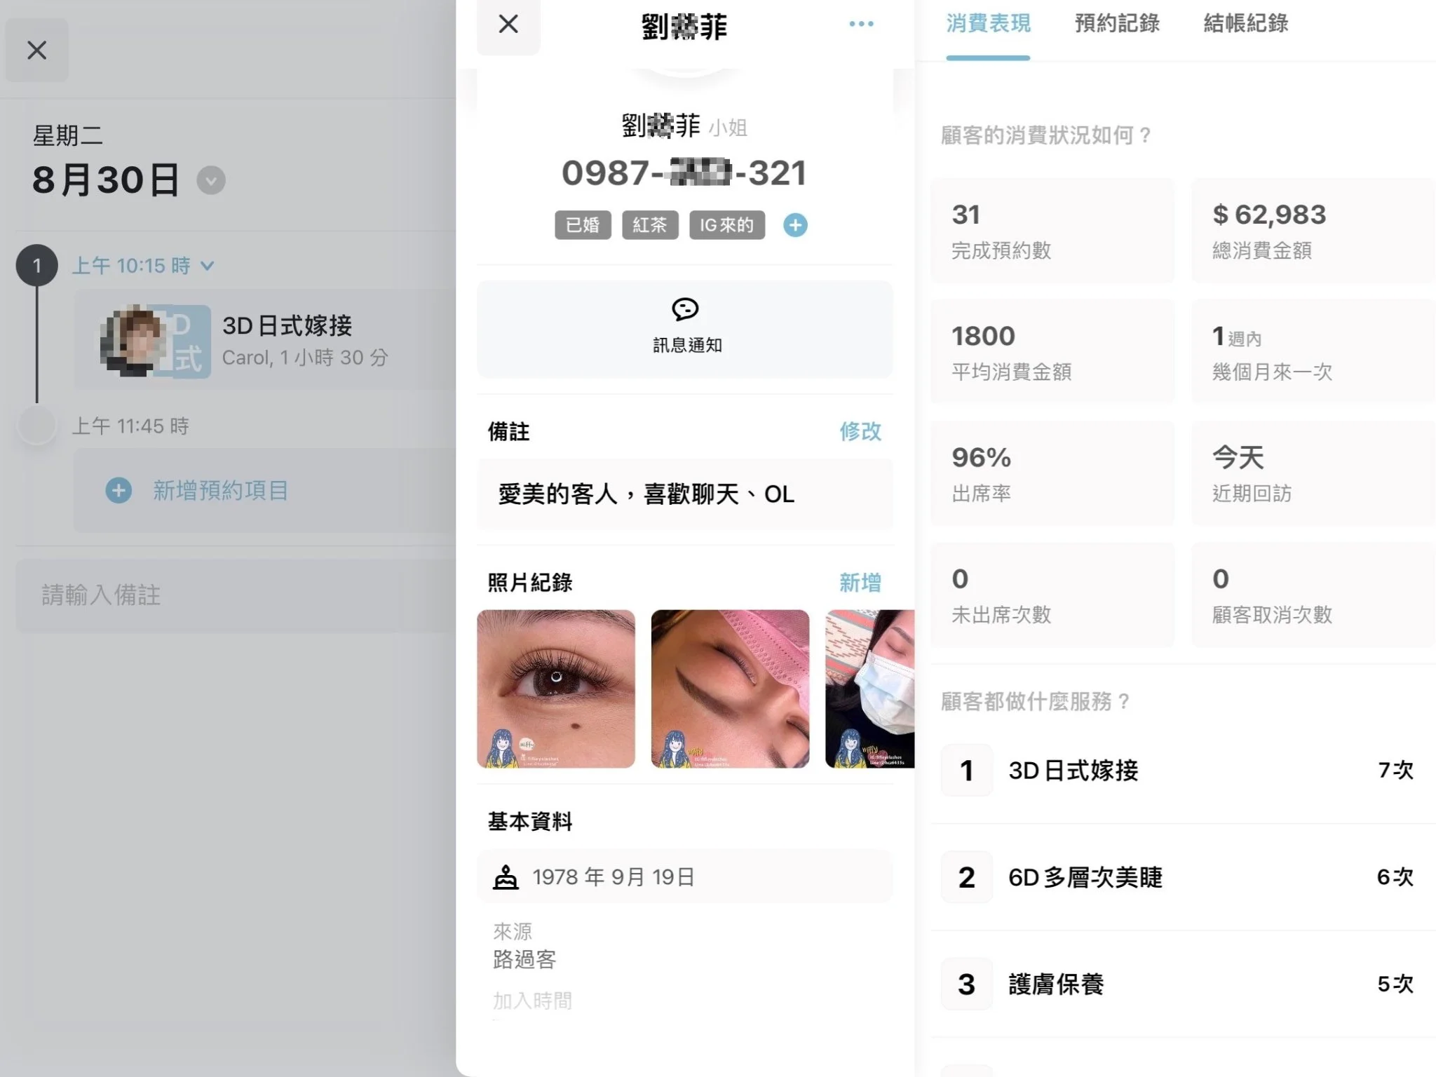Expand the 8月30日 date dropdown
This screenshot has height=1077, width=1436.
210,181
